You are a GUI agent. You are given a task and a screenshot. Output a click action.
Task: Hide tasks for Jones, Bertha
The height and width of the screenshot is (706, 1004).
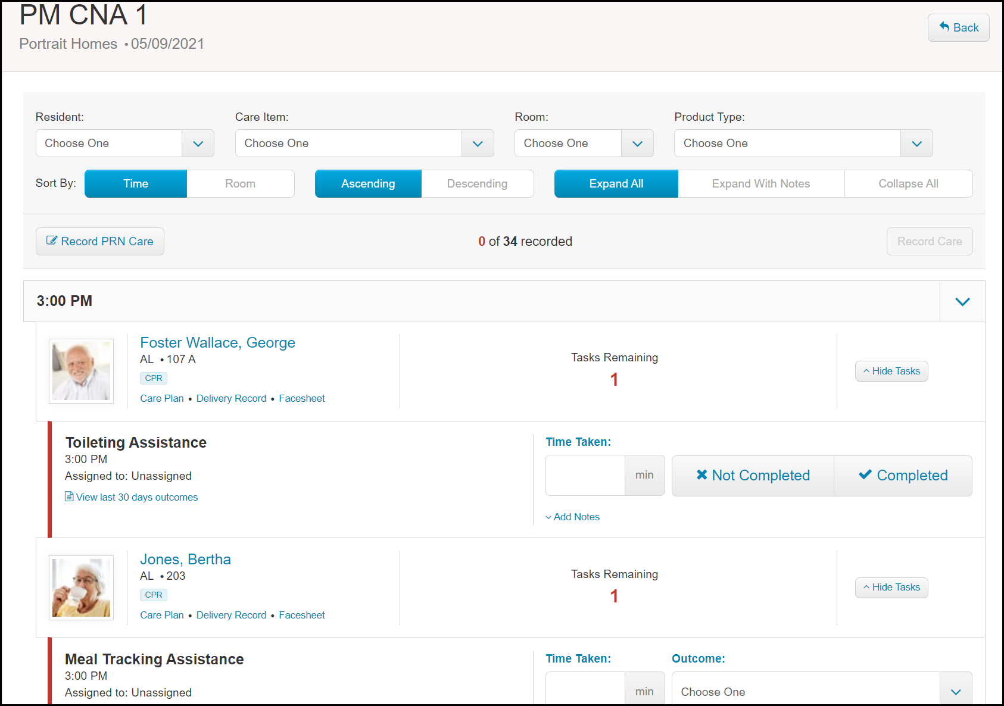[x=891, y=588]
